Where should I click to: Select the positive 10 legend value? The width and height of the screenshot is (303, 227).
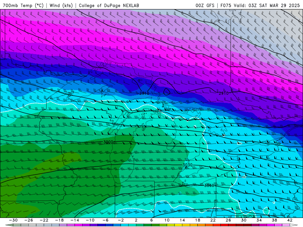[x=167, y=220]
